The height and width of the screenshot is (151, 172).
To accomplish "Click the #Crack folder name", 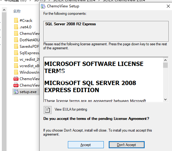I will (x=26, y=21).
